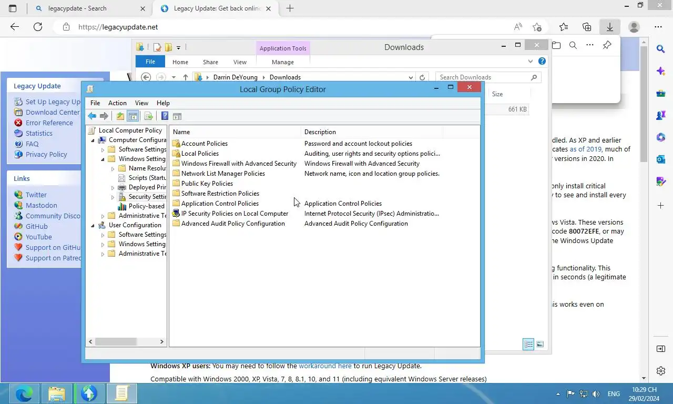Open Edge sidebar Search icon
The image size is (673, 404).
tap(661, 49)
